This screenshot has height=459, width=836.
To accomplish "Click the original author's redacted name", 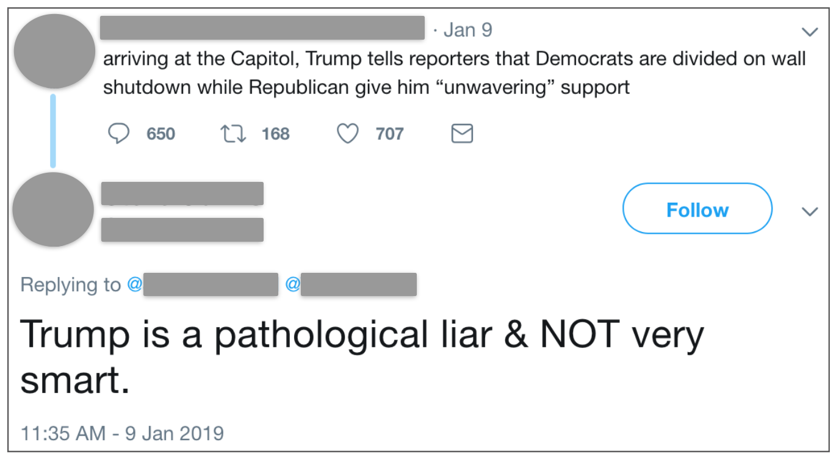I will pos(262,28).
